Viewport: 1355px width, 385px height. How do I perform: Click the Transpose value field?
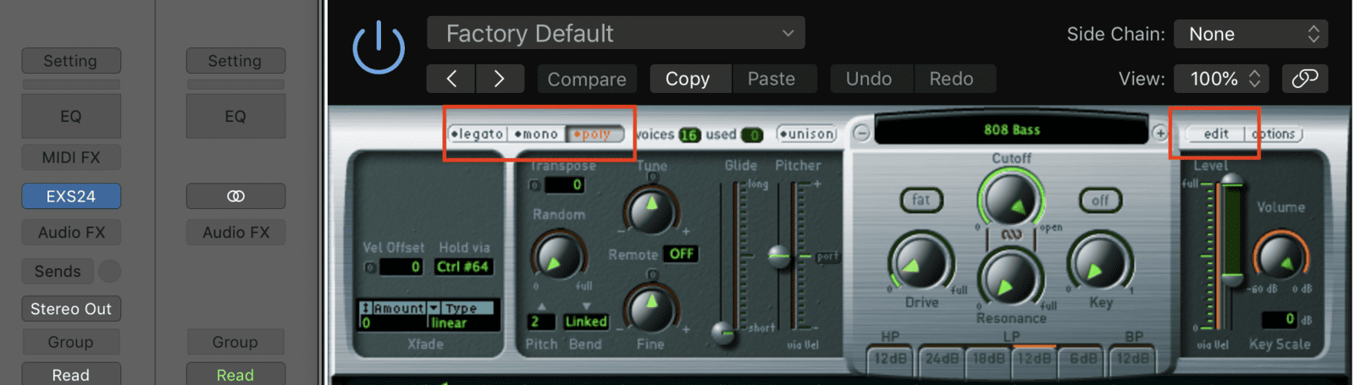coord(564,184)
